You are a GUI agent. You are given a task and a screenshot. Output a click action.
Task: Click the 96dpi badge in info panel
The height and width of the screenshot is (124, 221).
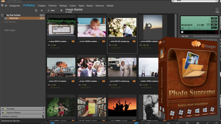click(214, 21)
